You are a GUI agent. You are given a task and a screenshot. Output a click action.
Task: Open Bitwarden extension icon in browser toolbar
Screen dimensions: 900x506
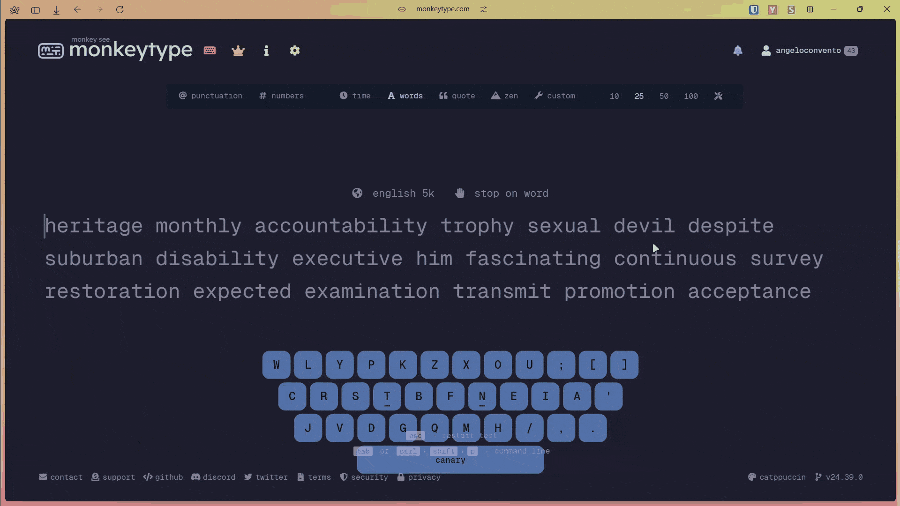pyautogui.click(x=754, y=9)
